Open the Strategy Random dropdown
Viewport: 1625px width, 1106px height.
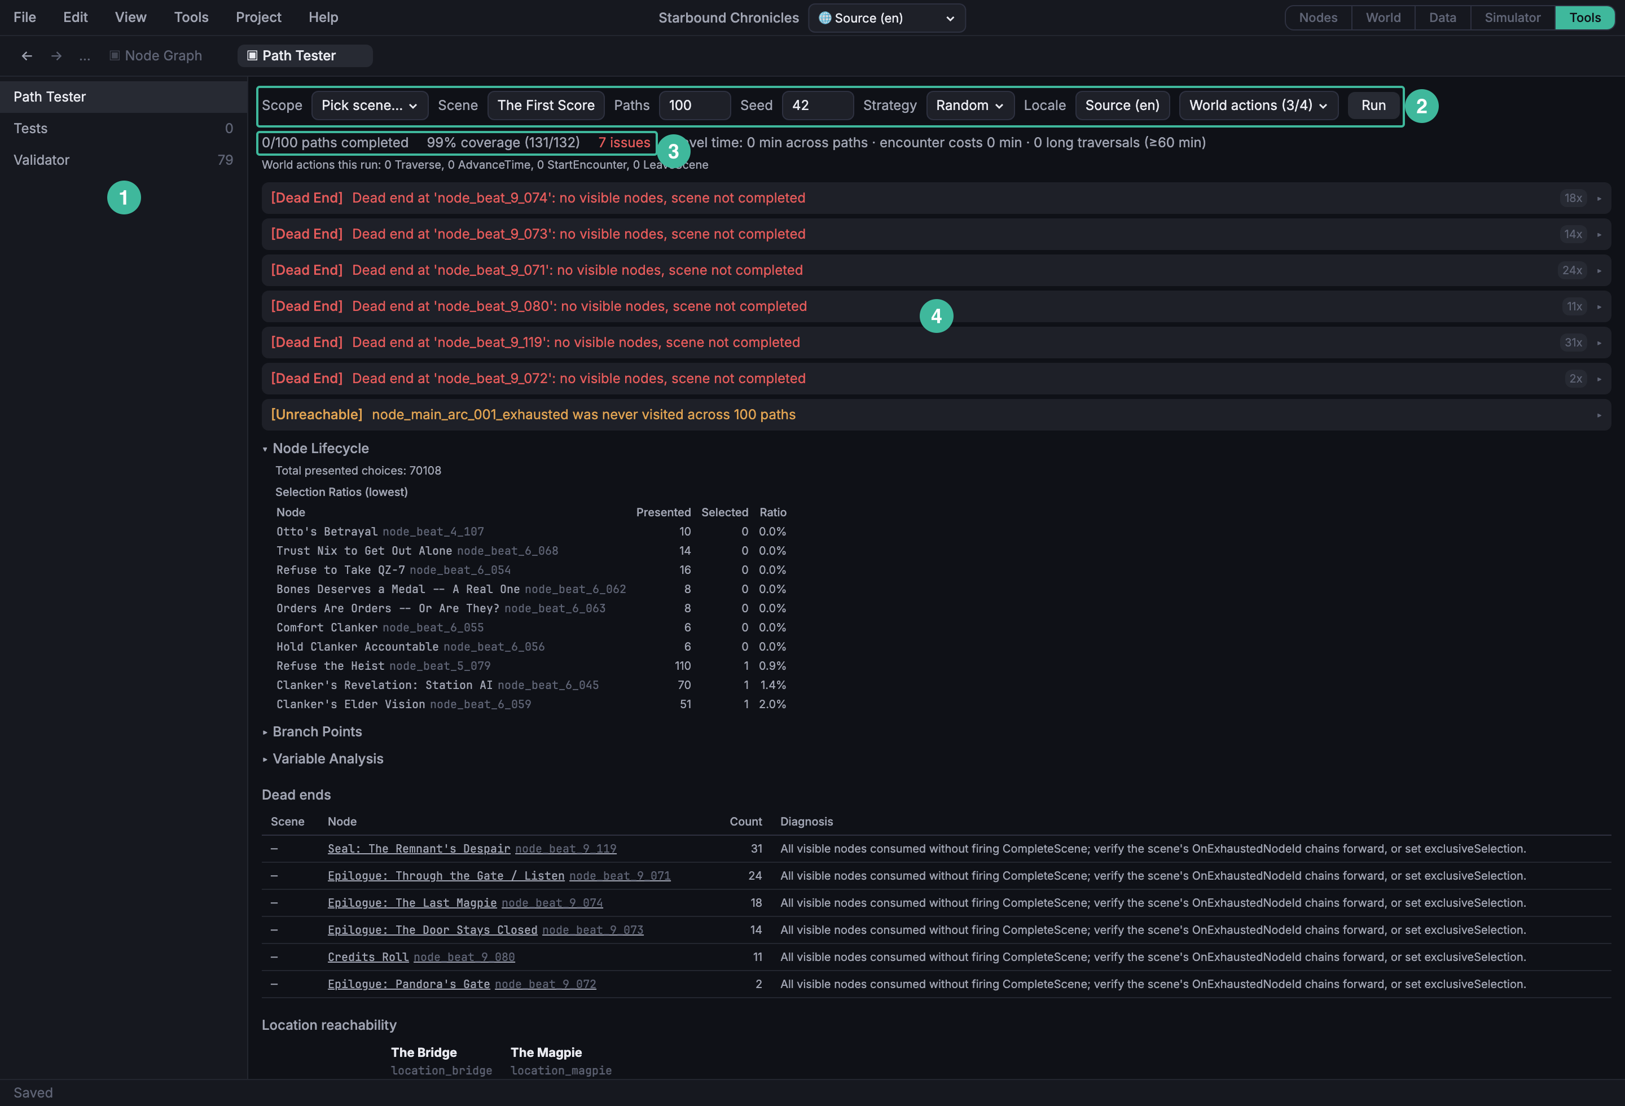pos(970,106)
